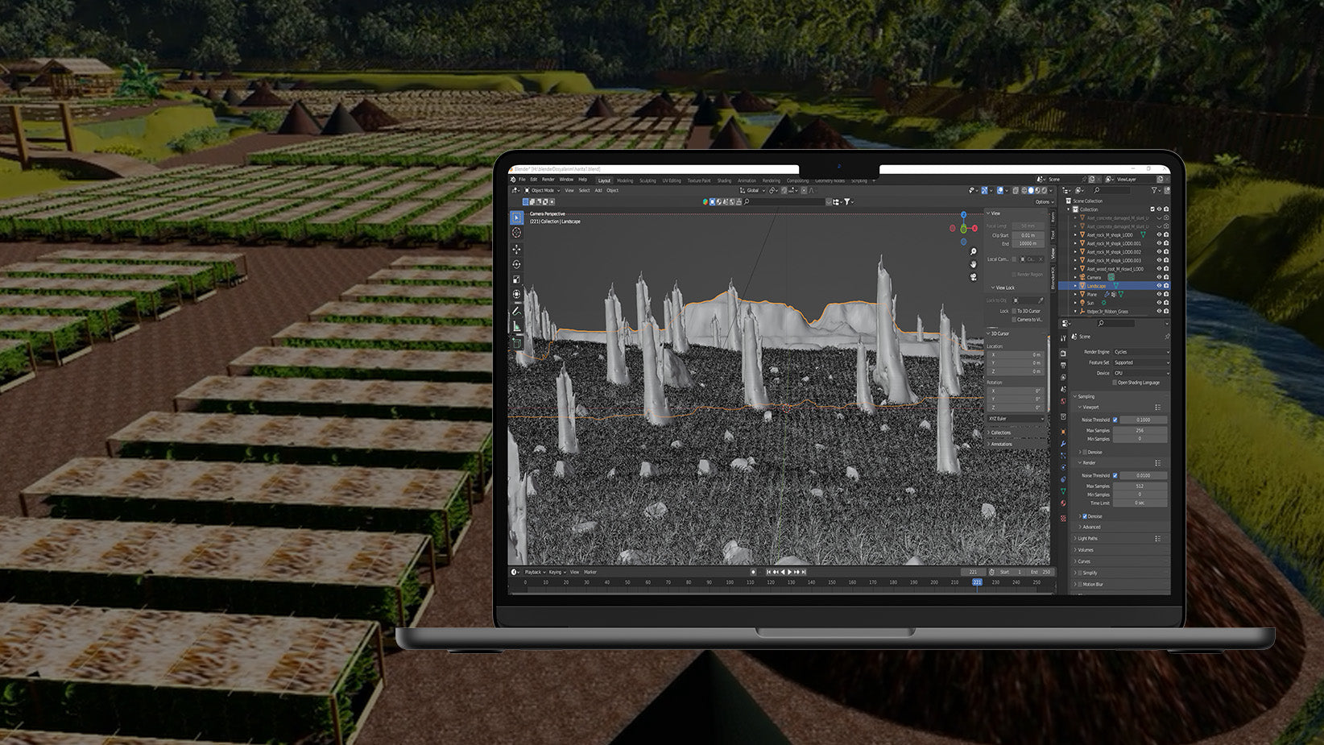Click the pan hand icon in viewport
The height and width of the screenshot is (745, 1324).
pos(973,264)
